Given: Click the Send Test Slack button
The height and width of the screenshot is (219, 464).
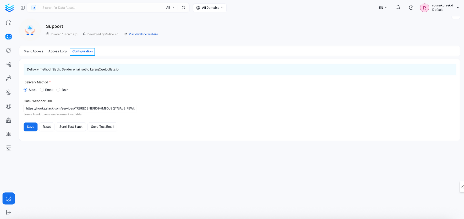Looking at the screenshot, I should [71, 127].
